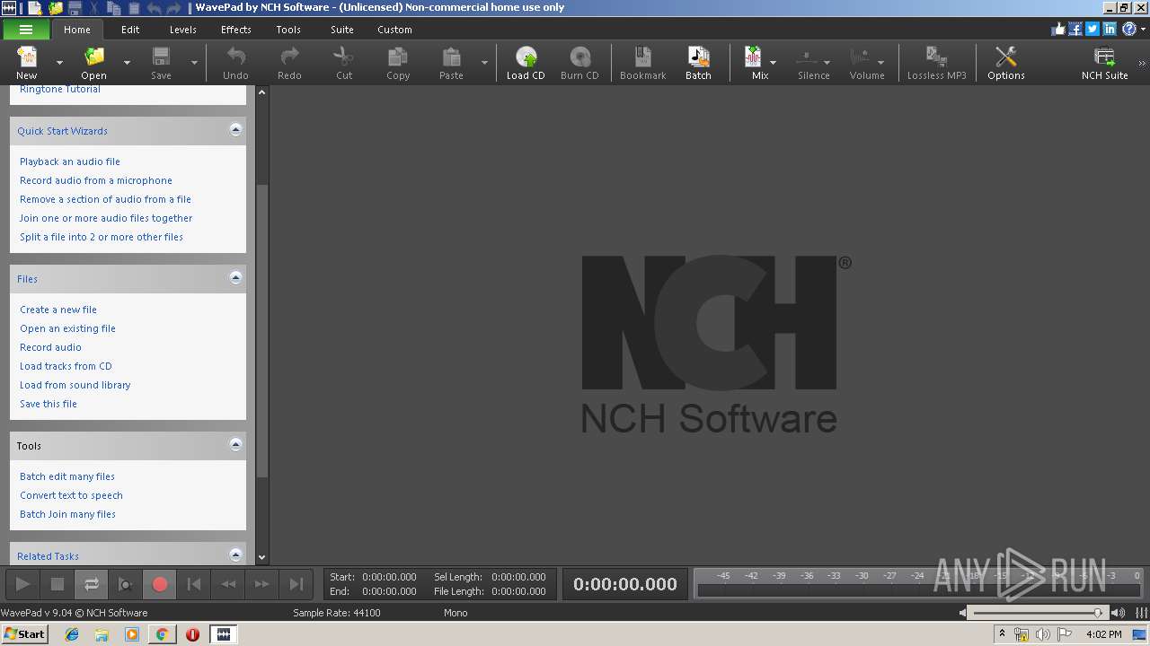The image size is (1150, 646).
Task: Switch to the Tools tab
Action: pyautogui.click(x=288, y=30)
